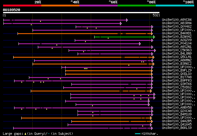The height and width of the screenshot is (136, 197).
Task: Open hit UniRef100_Q0V462
Action: (x=177, y=26)
